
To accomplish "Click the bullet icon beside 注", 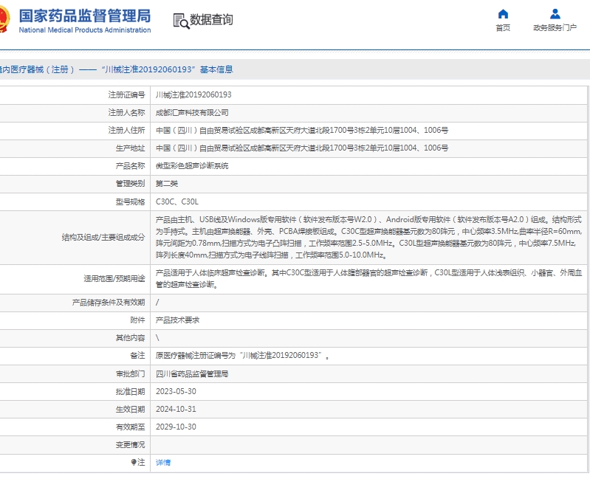I will [x=134, y=462].
